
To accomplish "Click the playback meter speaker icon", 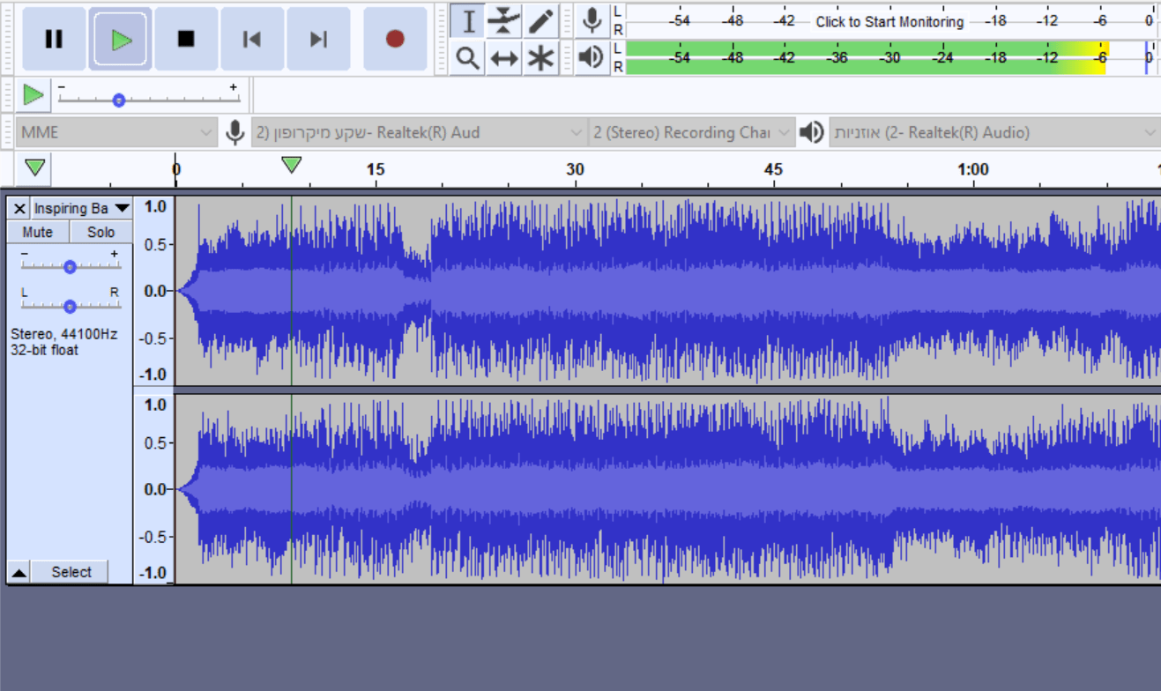I will click(x=592, y=57).
